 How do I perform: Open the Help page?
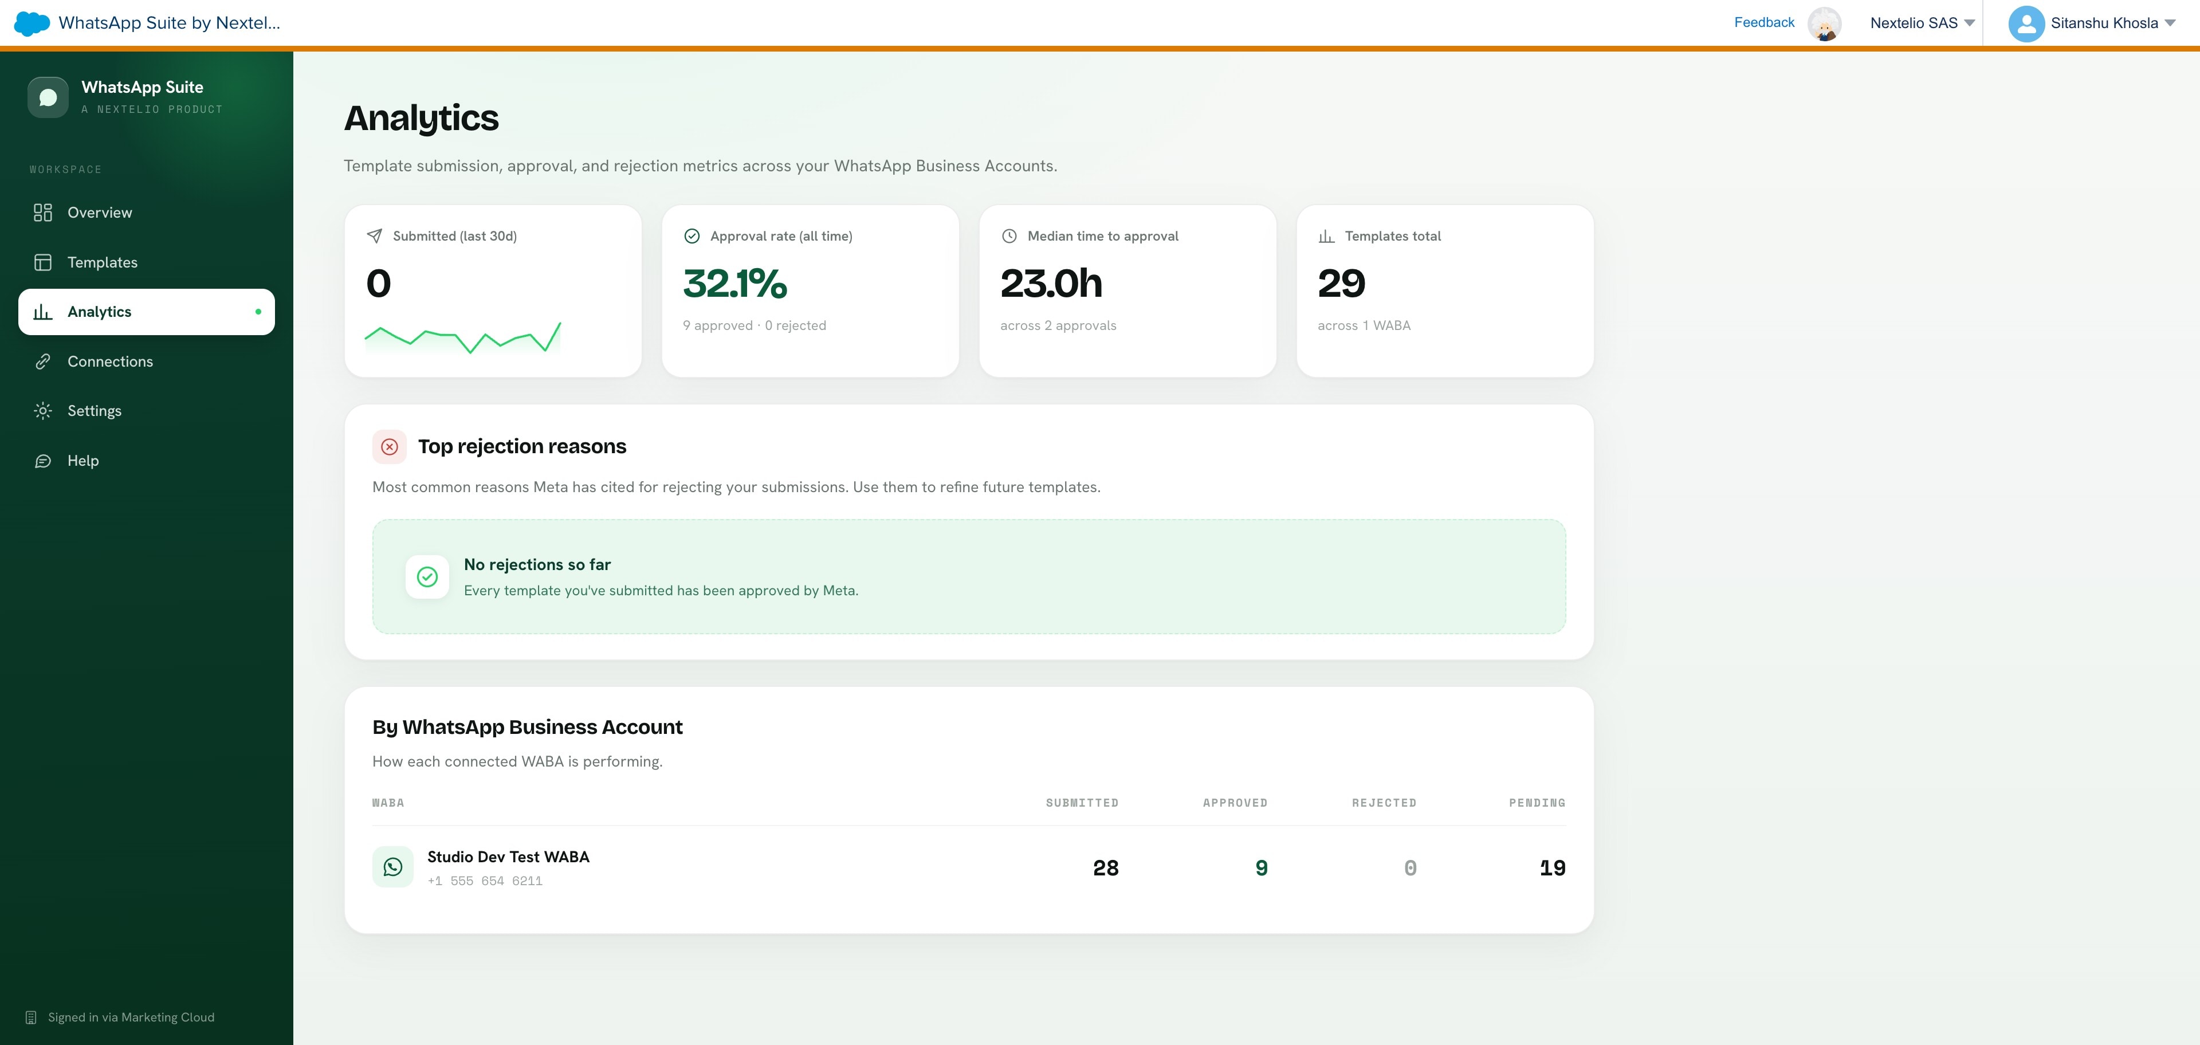click(x=146, y=461)
